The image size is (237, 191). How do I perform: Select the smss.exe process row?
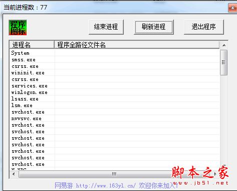coord(115,60)
